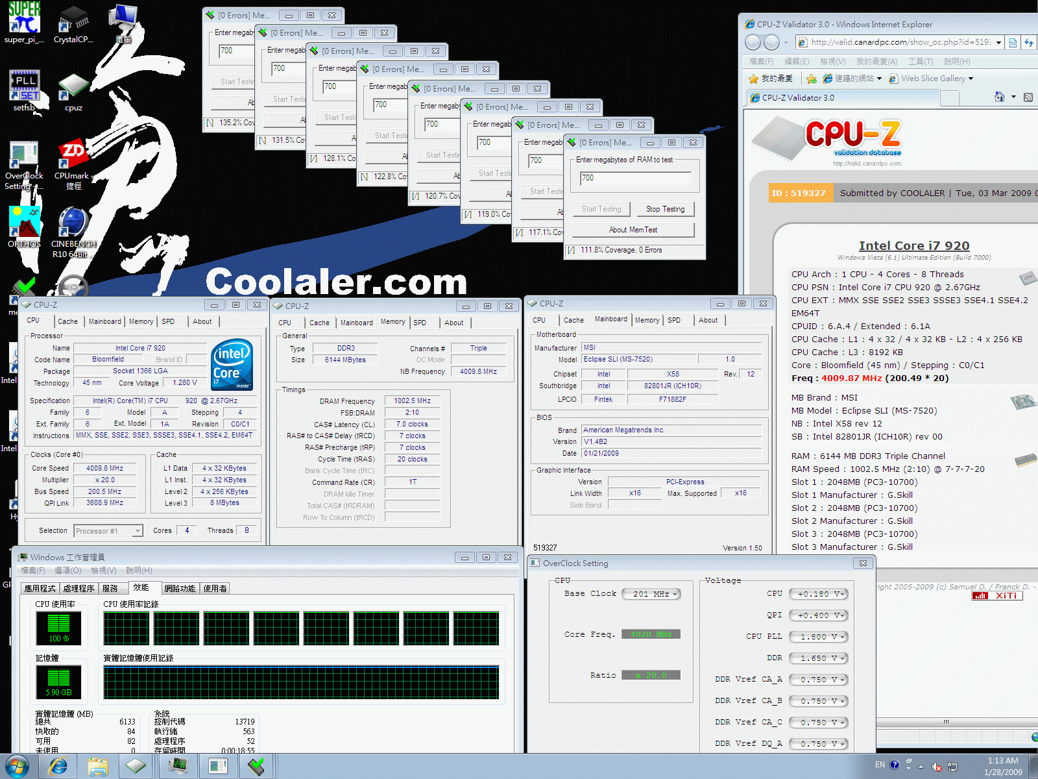Open the QPI voltage +0.400 V dropdown

pyautogui.click(x=819, y=615)
